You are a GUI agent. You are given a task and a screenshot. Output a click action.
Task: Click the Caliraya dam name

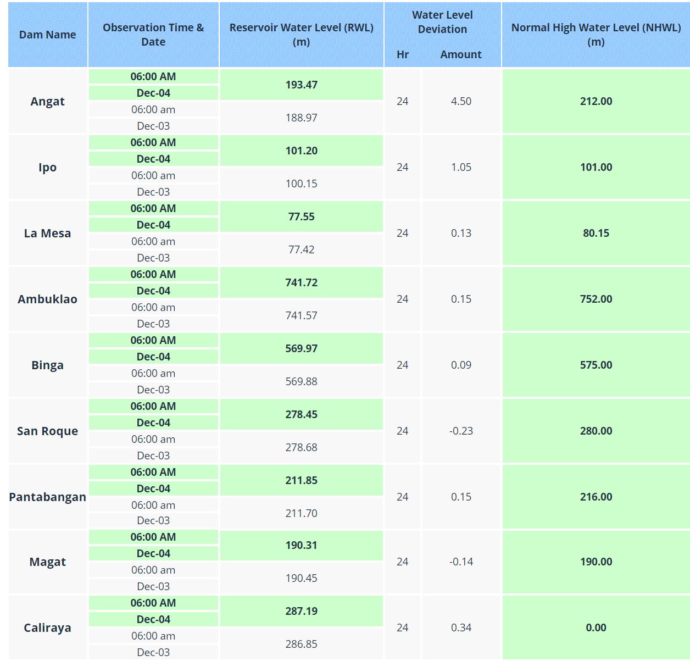tap(47, 627)
